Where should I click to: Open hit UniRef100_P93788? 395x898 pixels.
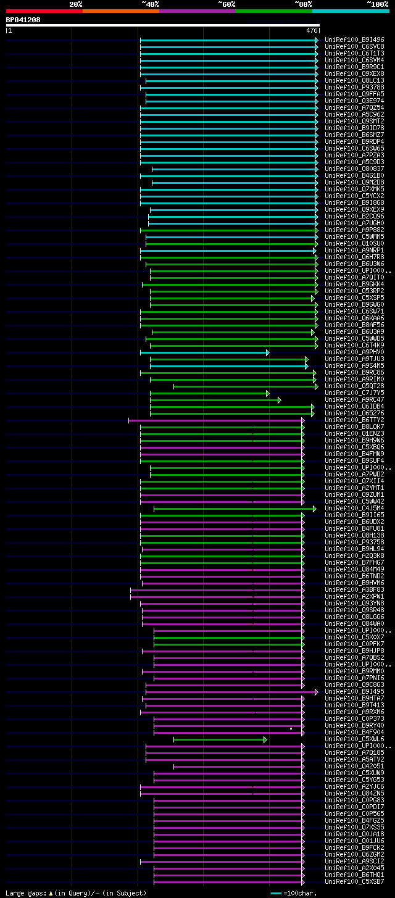355,87
